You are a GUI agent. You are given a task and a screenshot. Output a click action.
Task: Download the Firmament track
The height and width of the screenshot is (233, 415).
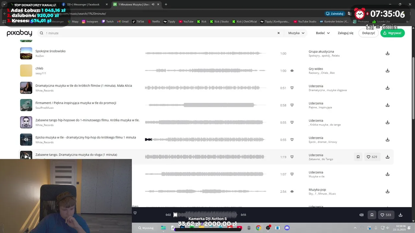[x=387, y=105]
